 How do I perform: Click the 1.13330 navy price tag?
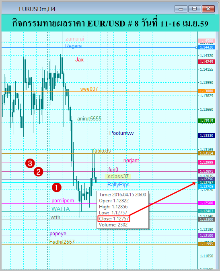point(206,136)
